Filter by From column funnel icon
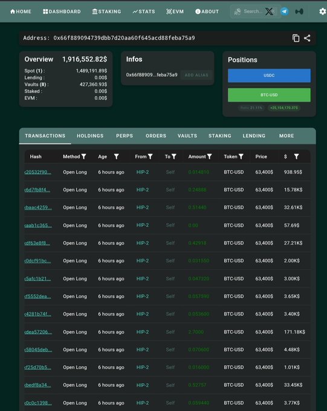 (x=151, y=157)
